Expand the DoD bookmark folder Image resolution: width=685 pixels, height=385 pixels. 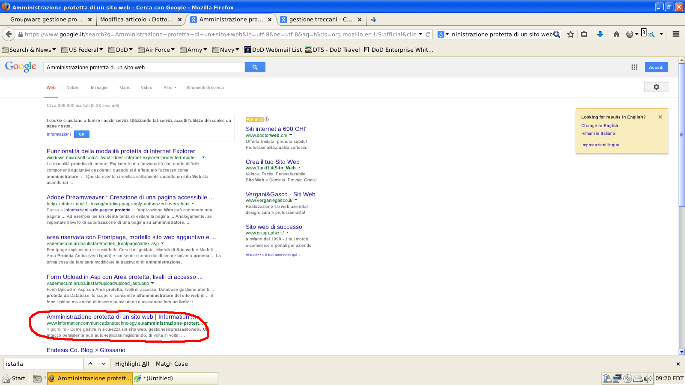(x=120, y=50)
